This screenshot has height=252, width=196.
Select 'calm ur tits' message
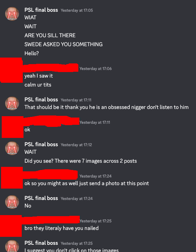pyautogui.click(x=38, y=85)
